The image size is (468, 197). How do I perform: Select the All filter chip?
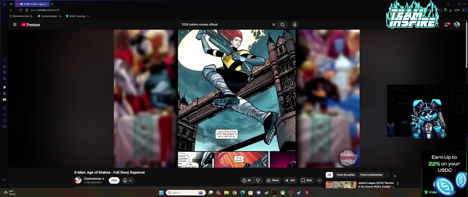point(329,175)
